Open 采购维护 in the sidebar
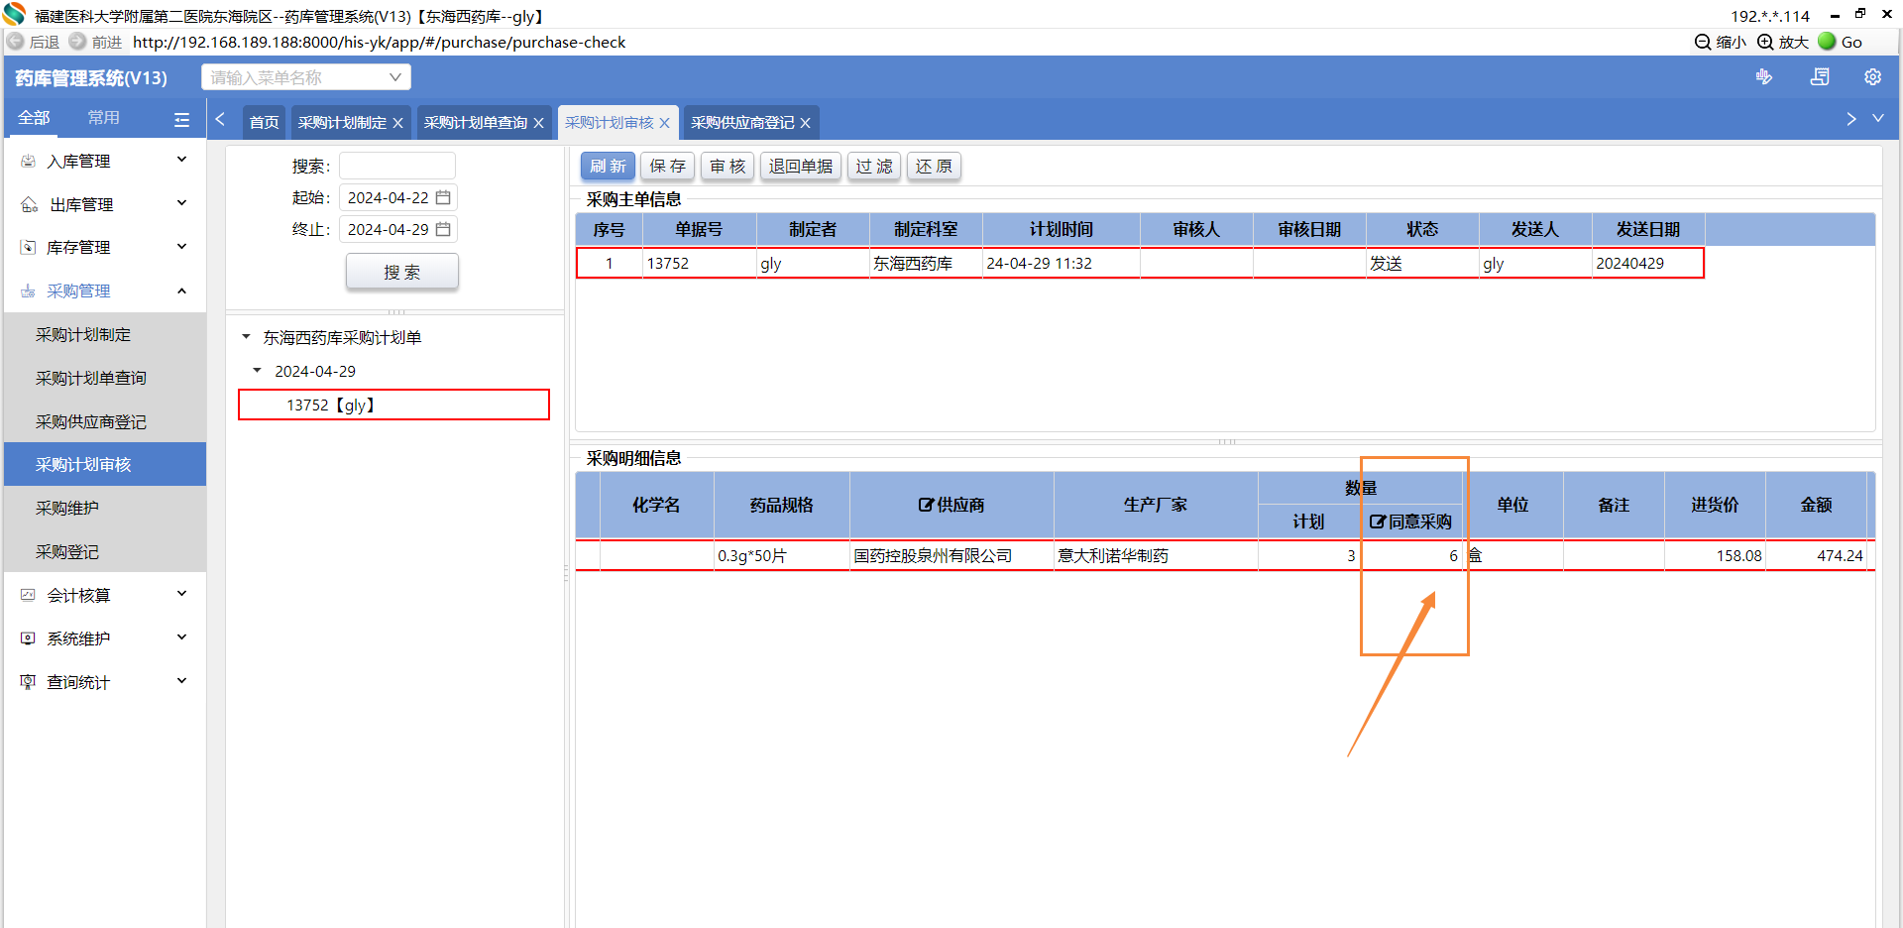Screen dimensions: 1903x928 coord(105,508)
